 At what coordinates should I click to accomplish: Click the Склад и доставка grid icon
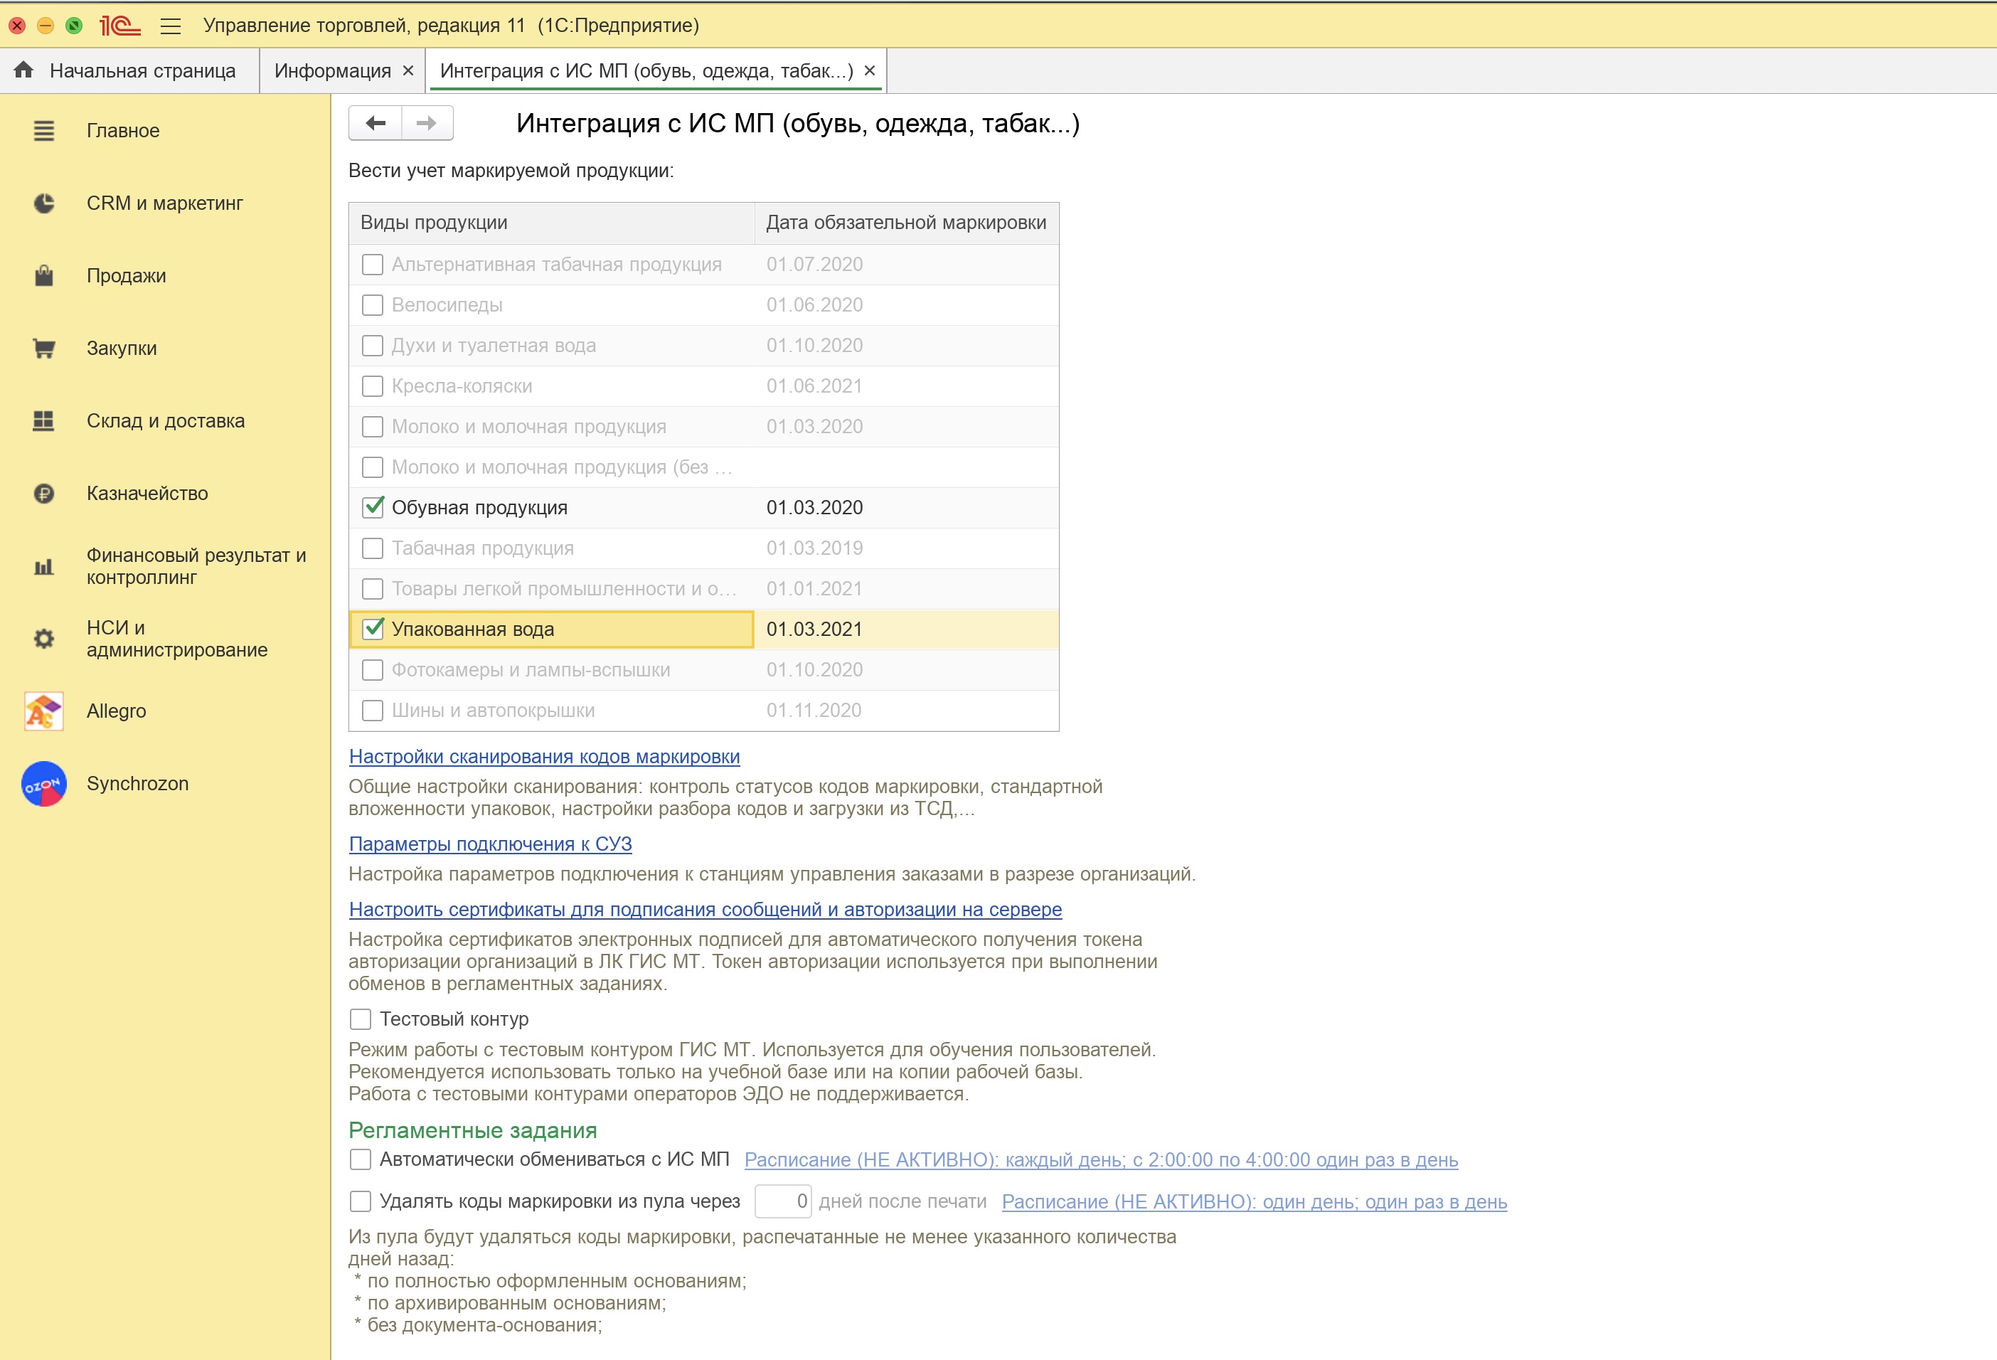point(44,421)
